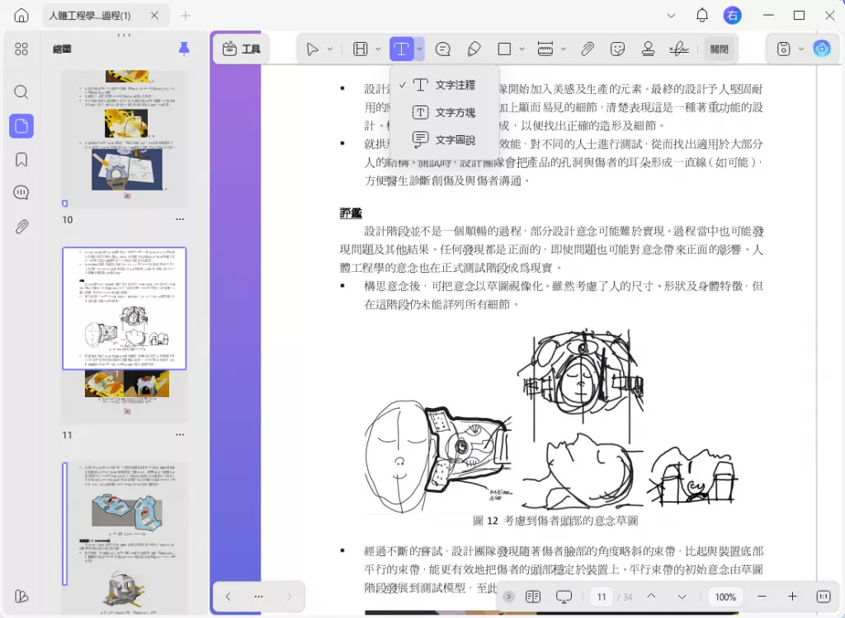Collapse the text tool dropdown arrow
The height and width of the screenshot is (618, 845).
point(419,49)
